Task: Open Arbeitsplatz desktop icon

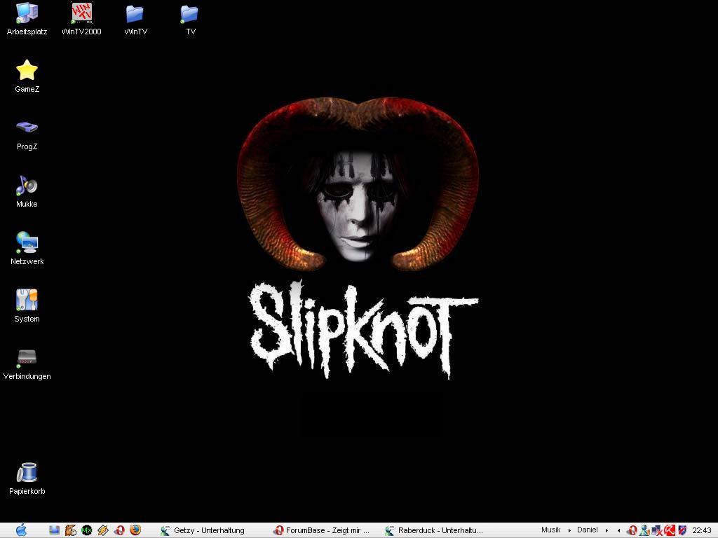Action: (27, 18)
